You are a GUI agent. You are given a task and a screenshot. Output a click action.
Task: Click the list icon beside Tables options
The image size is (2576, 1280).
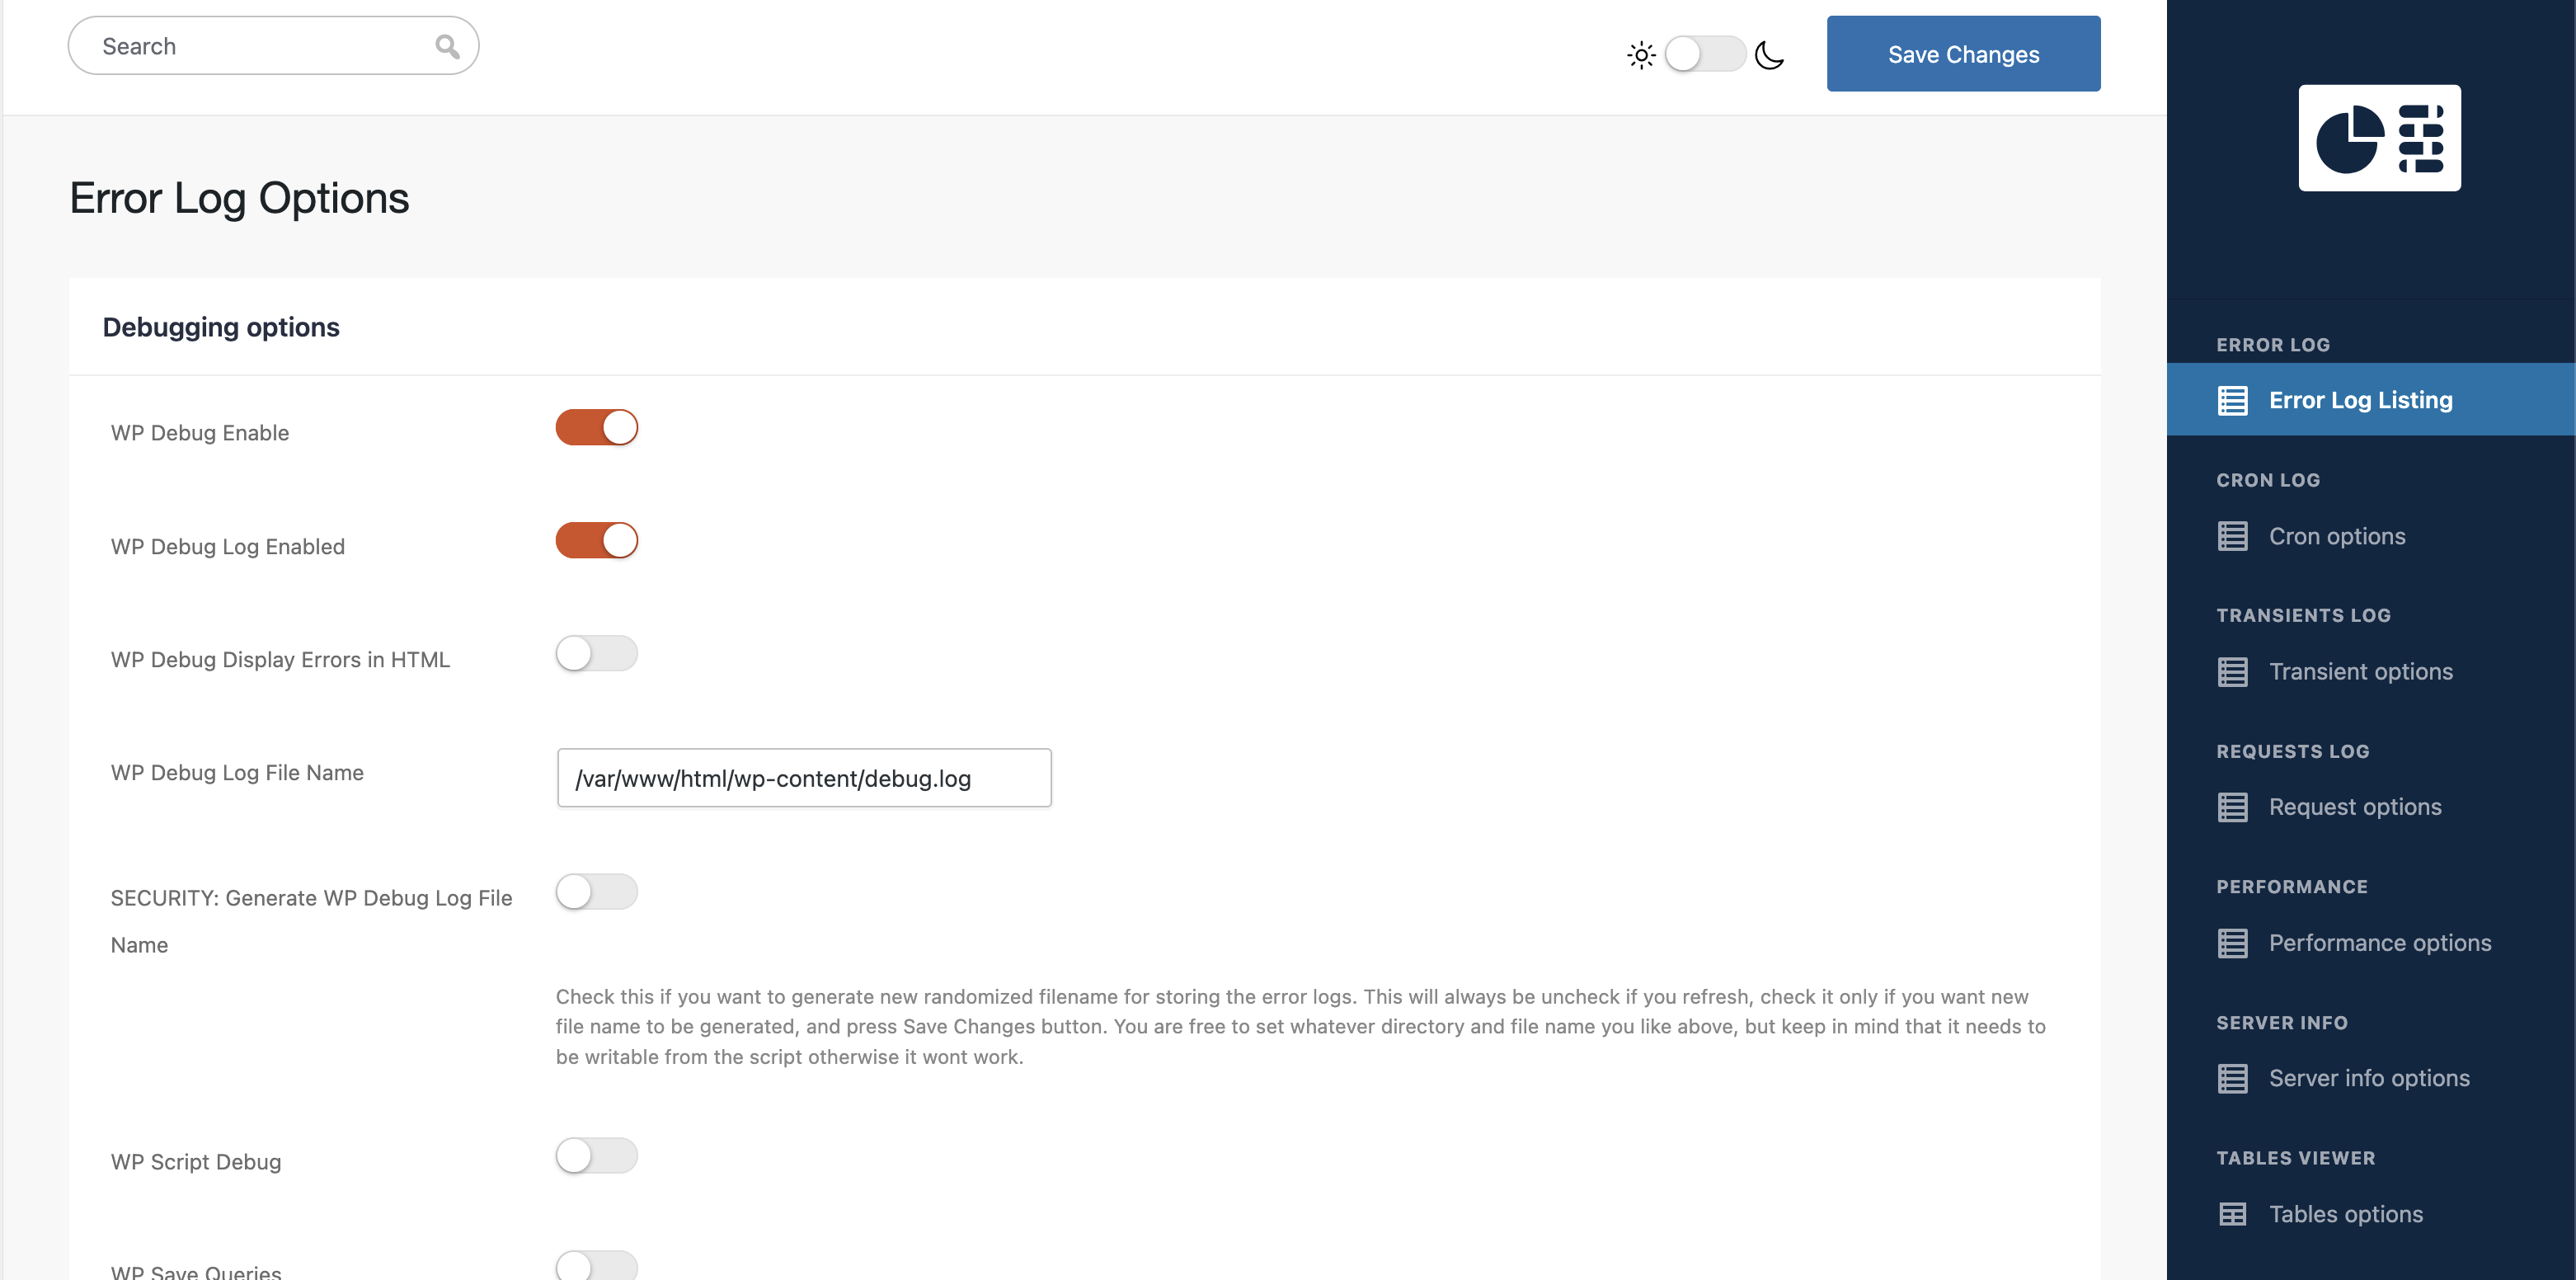coord(2231,1213)
